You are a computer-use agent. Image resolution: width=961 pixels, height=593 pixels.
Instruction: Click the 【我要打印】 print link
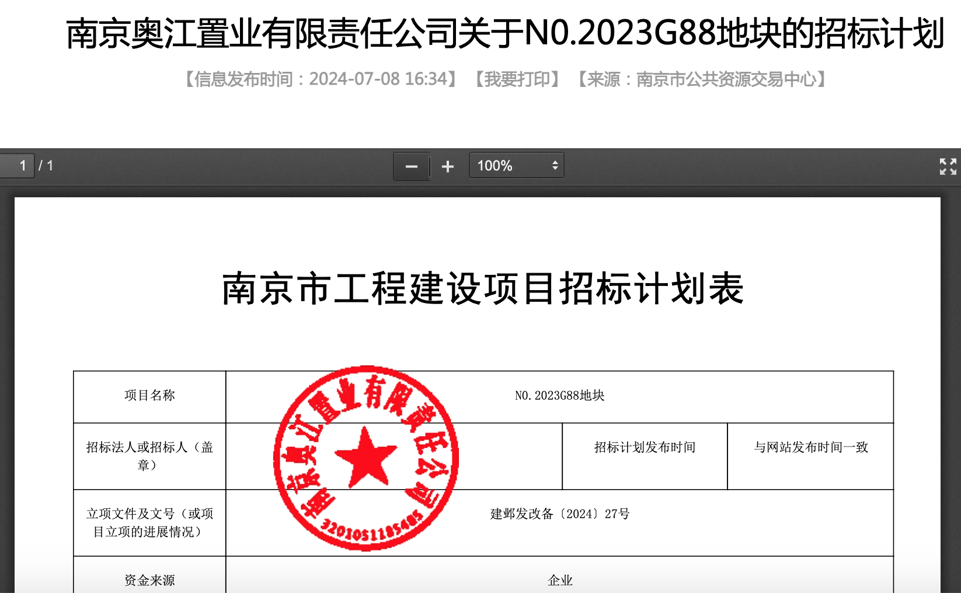click(517, 79)
